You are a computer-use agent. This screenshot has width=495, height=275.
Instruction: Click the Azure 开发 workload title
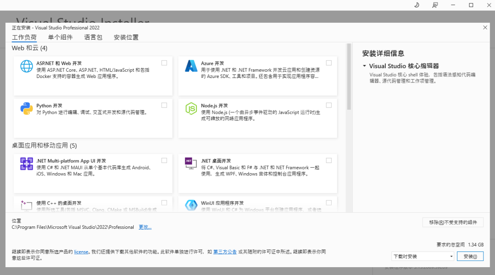pos(212,63)
